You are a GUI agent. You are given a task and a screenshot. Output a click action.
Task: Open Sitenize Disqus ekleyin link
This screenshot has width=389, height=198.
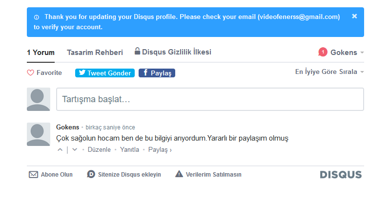pyautogui.click(x=129, y=175)
